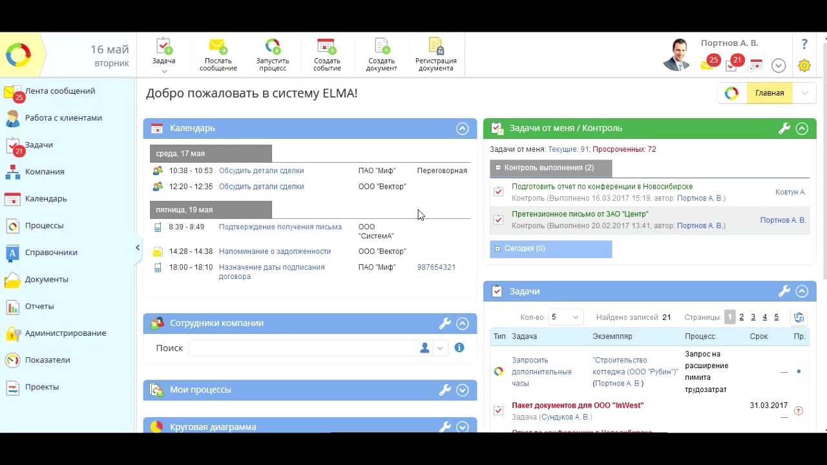
Task: Click the Документы folder sidebar icon
Action: click(x=12, y=280)
